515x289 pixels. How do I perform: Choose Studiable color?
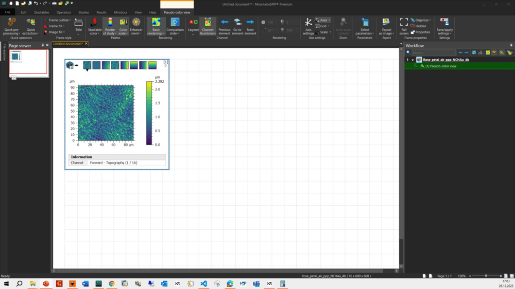(x=95, y=26)
